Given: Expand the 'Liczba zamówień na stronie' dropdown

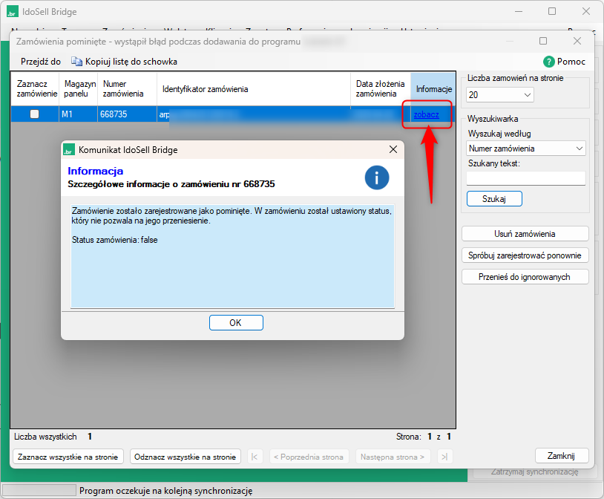Looking at the screenshot, I should click(x=528, y=95).
